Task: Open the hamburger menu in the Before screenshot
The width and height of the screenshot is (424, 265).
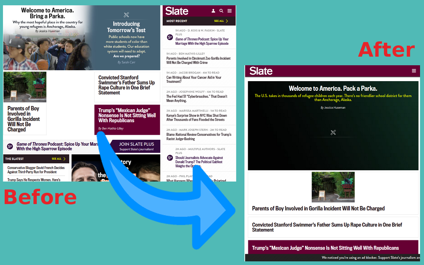Action: (x=230, y=11)
